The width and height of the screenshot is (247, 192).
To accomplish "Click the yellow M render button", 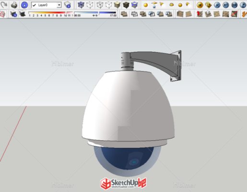I will [x=200, y=5].
